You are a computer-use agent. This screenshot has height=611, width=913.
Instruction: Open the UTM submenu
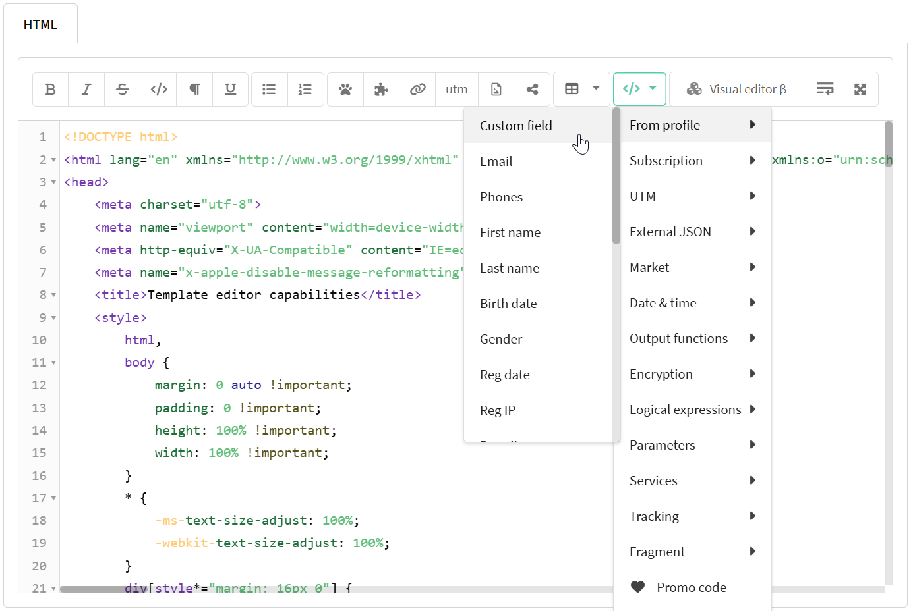pos(692,196)
